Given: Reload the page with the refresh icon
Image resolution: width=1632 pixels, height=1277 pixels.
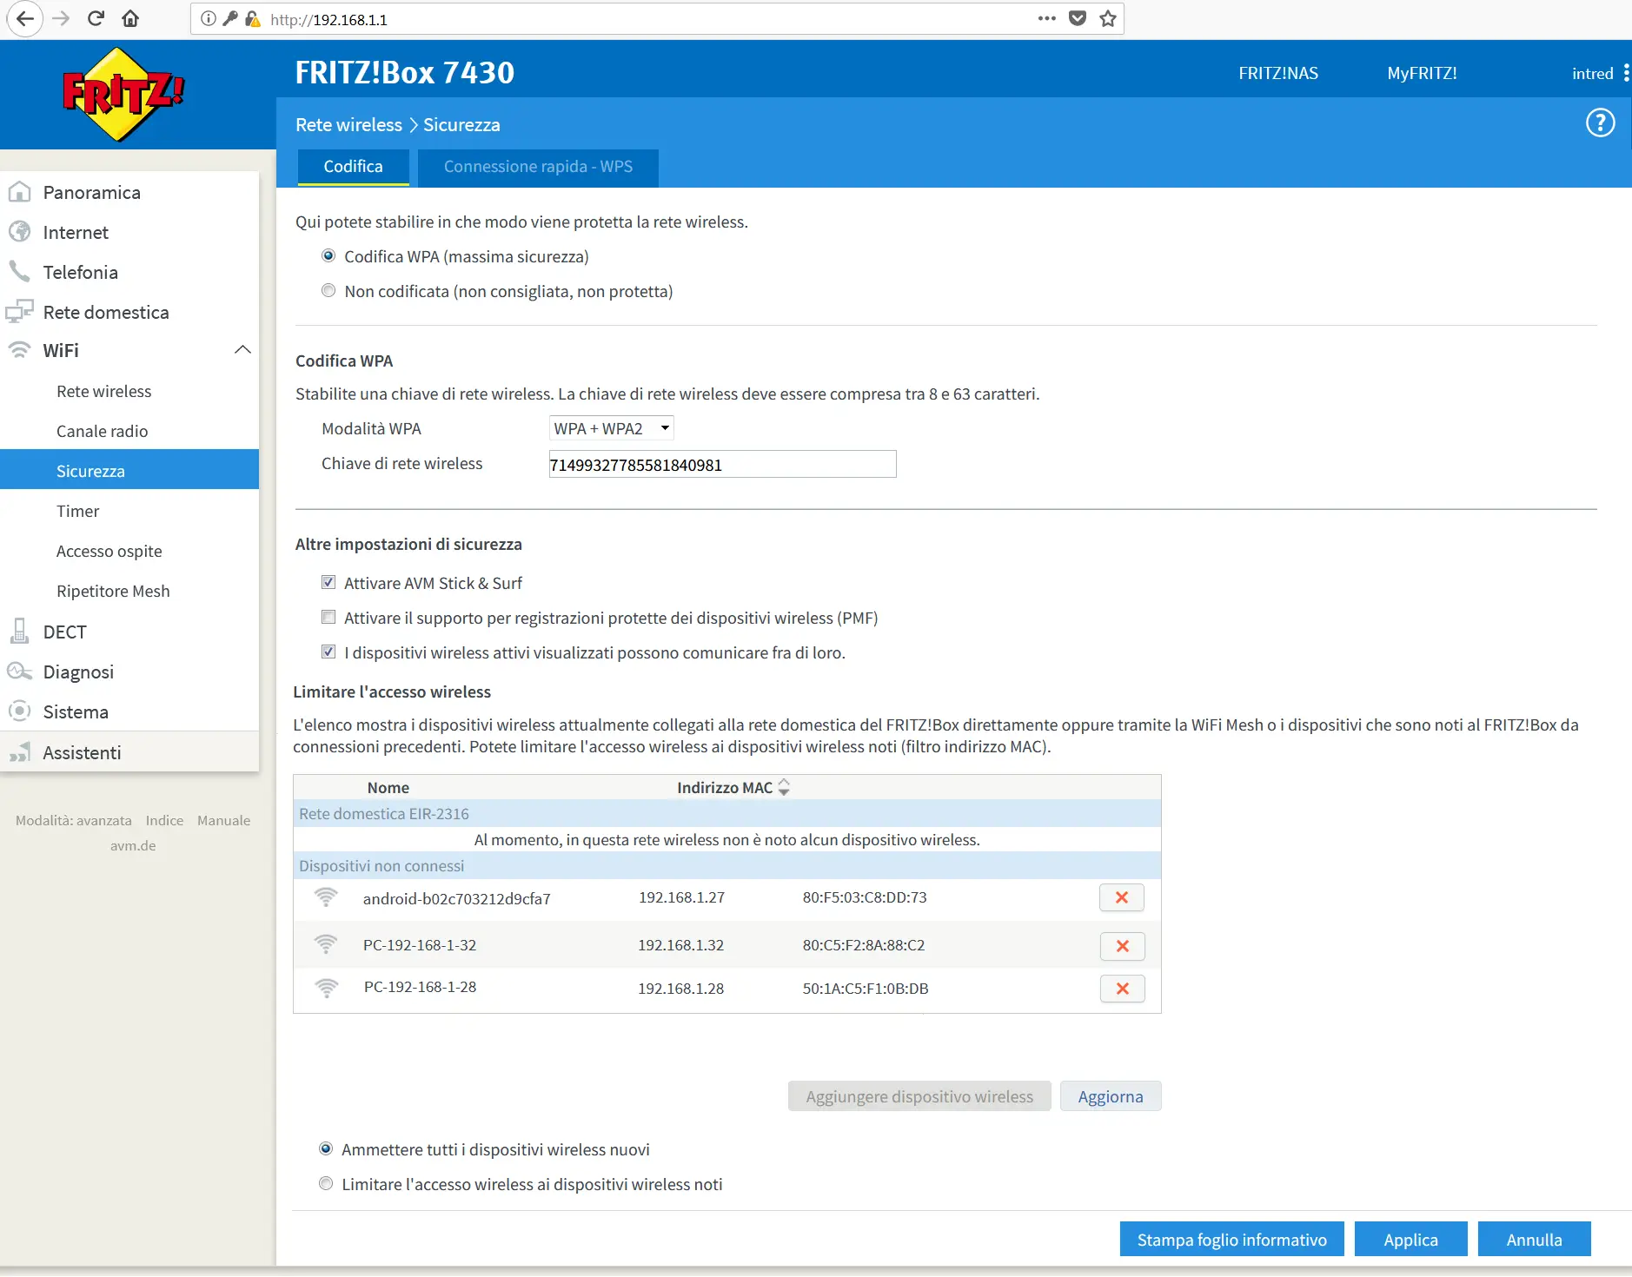Looking at the screenshot, I should pos(96,18).
